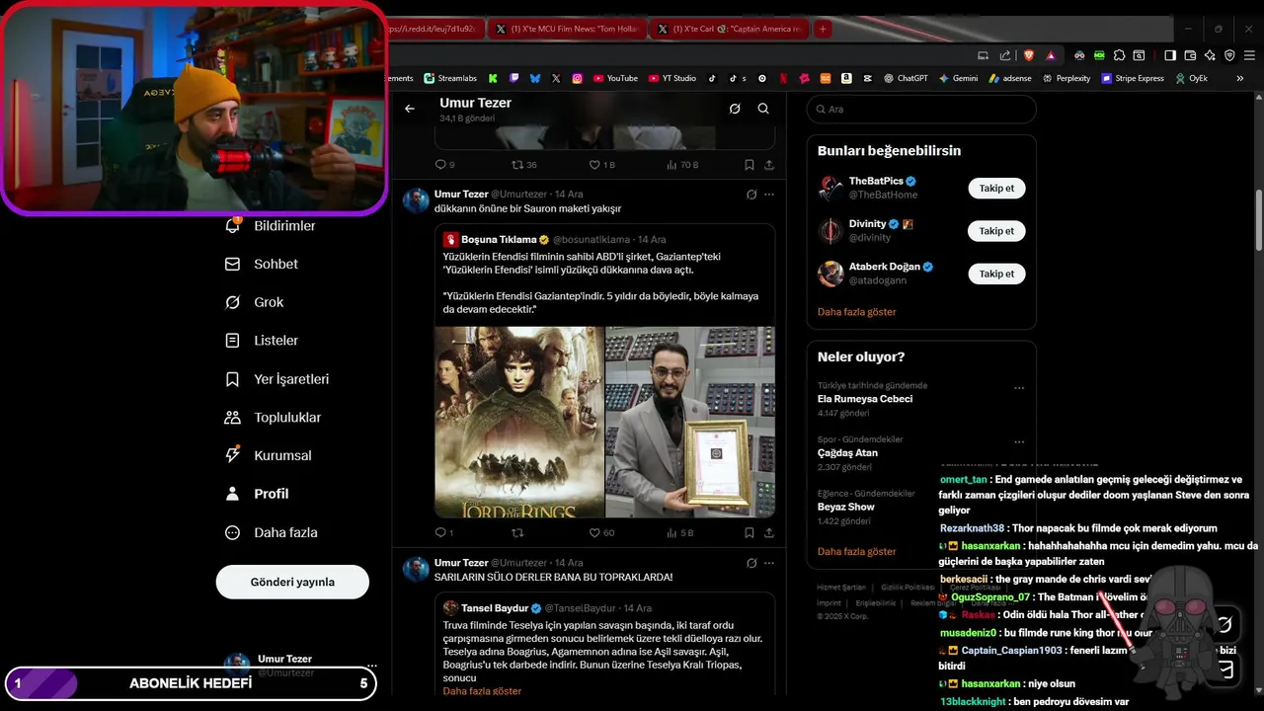1264x711 pixels.
Task: Open the YouTube bookmark
Action: pos(615,78)
